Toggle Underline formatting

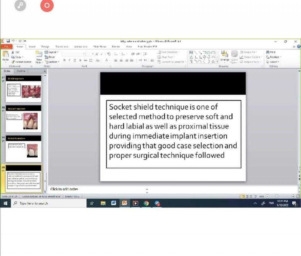pyautogui.click(x=74, y=60)
